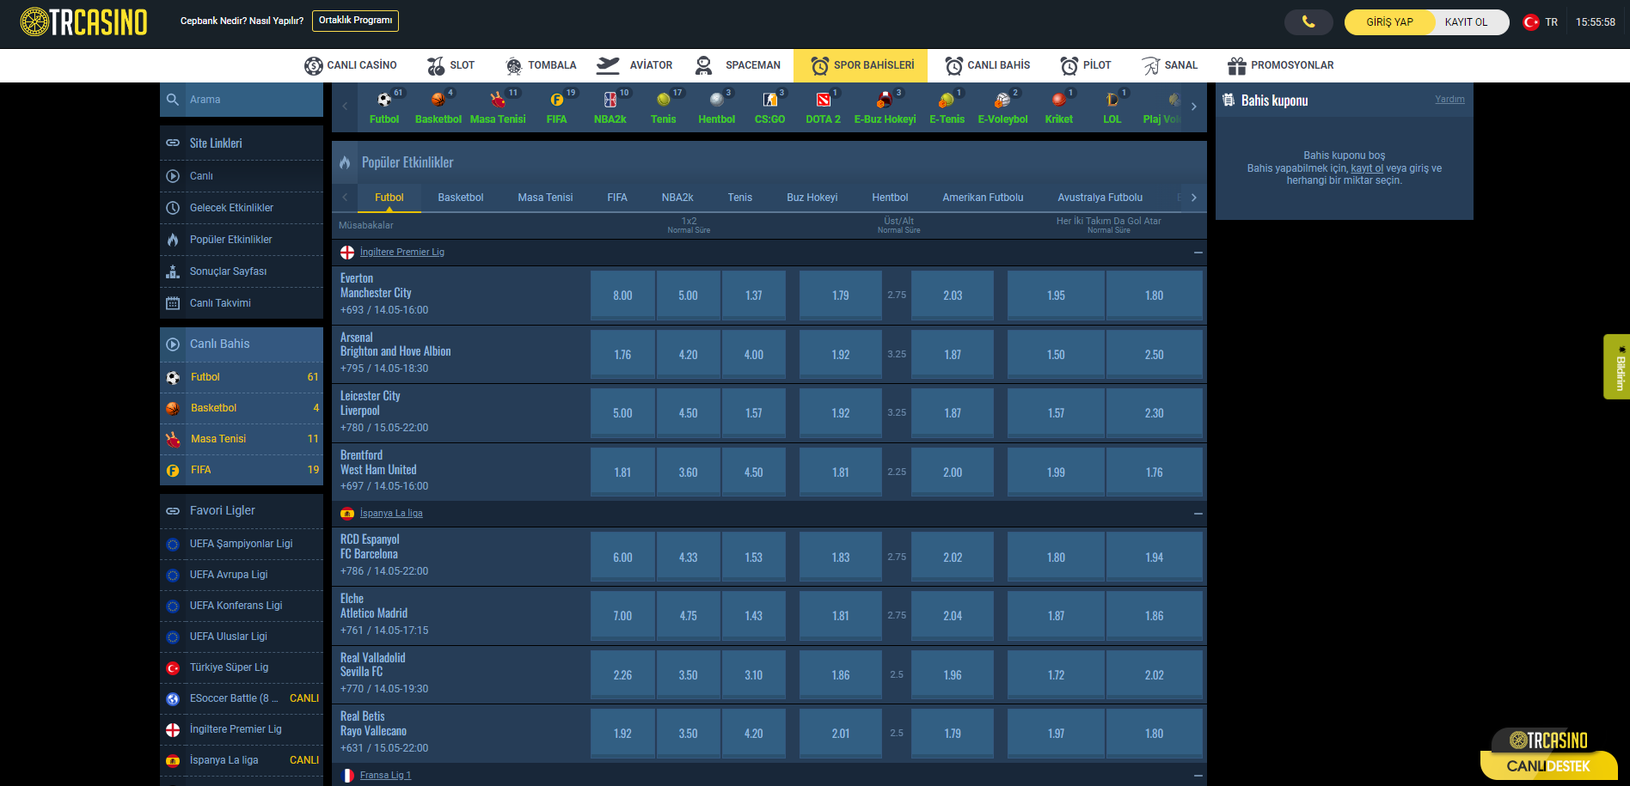Image resolution: width=1630 pixels, height=786 pixels.
Task: Open UEFA Şampiyonlar Ligi favorite league
Action: 242,544
